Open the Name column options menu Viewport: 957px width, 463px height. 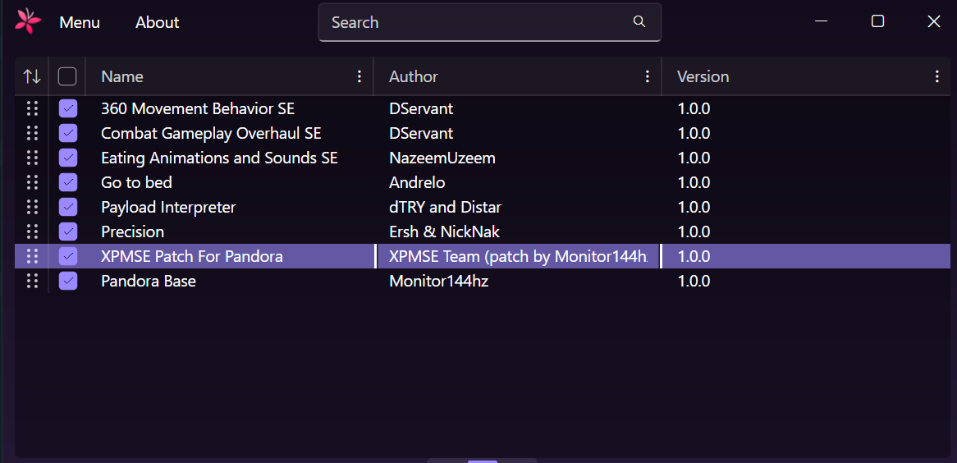[359, 76]
